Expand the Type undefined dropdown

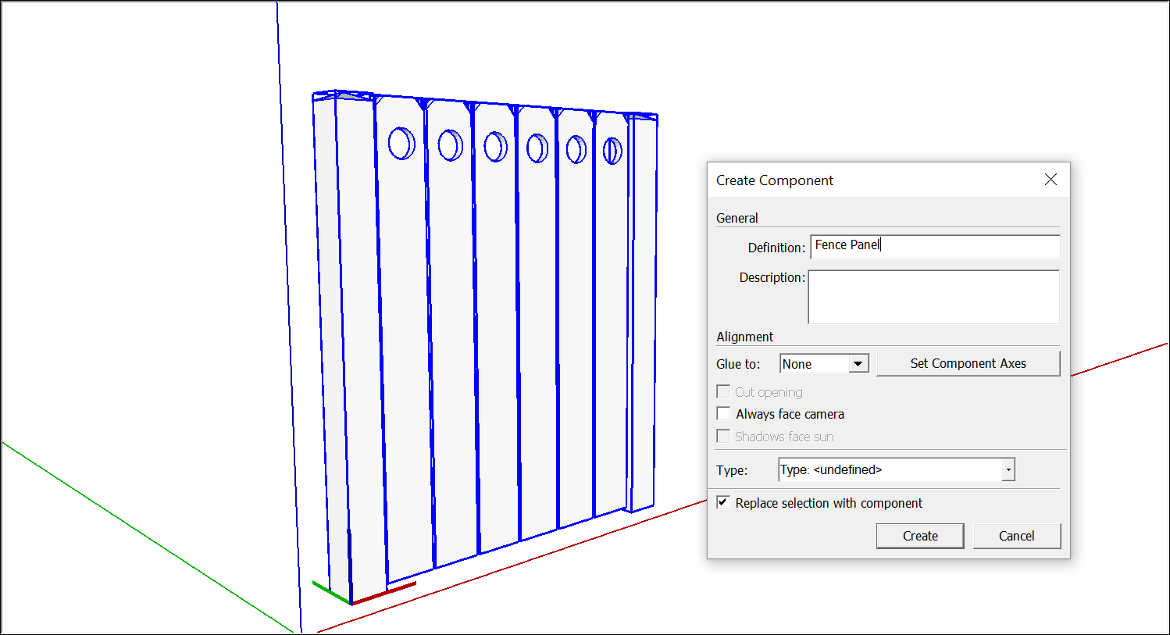pyautogui.click(x=1008, y=469)
